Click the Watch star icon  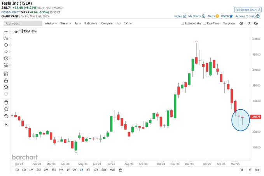click(x=231, y=16)
